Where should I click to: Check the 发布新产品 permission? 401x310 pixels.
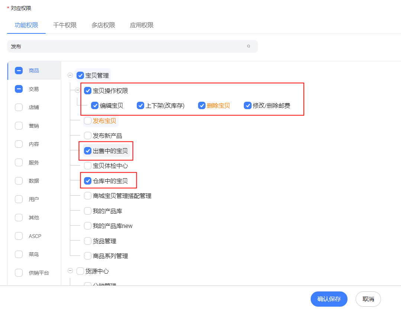[88, 136]
